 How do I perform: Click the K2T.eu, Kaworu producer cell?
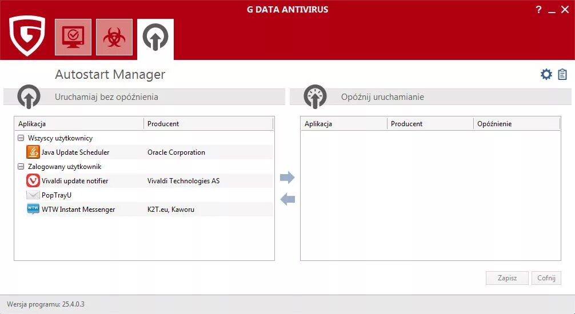171,210
